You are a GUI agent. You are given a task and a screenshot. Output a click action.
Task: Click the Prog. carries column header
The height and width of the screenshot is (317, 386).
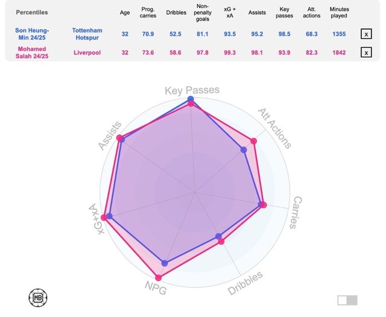pos(148,12)
